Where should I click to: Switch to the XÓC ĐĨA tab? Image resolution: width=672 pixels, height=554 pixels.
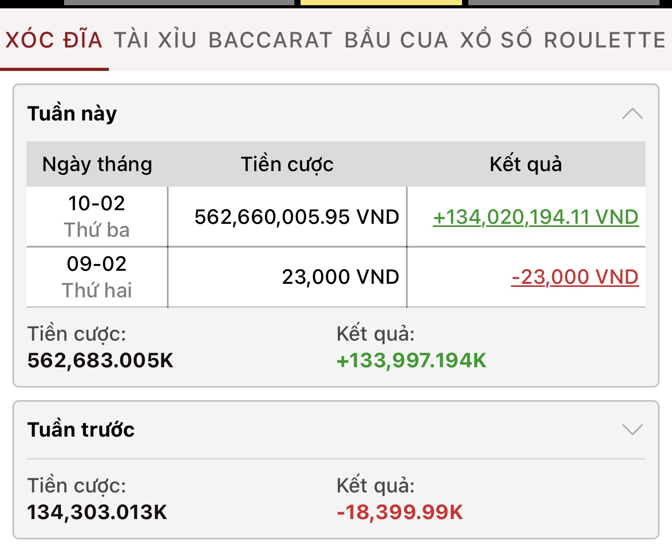(54, 40)
